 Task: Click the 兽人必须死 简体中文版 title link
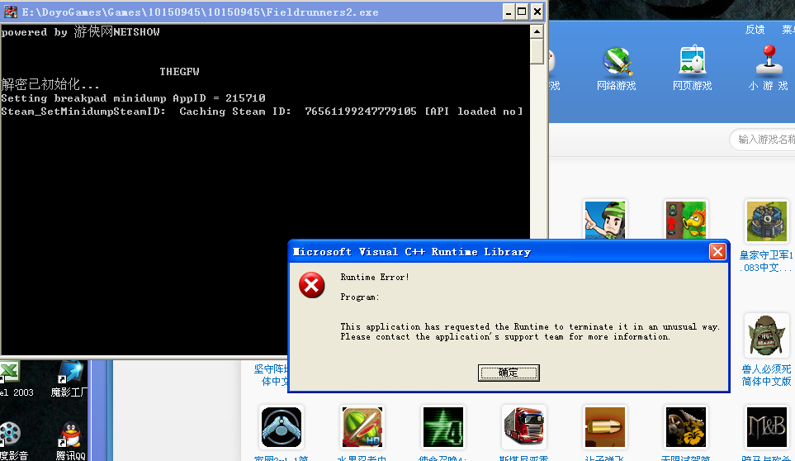point(766,375)
